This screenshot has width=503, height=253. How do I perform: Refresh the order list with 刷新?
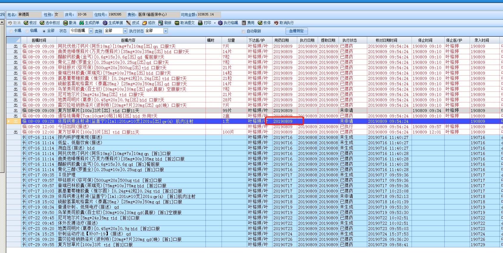click(165, 23)
